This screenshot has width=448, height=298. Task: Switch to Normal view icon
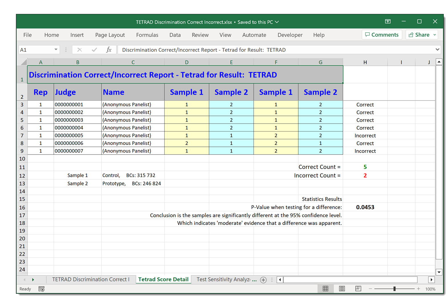click(x=326, y=289)
